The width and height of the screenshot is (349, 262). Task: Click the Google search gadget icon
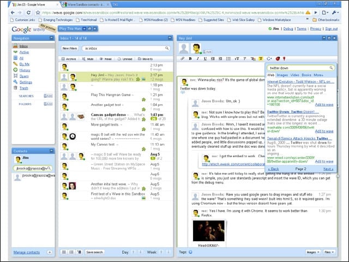pos(269,58)
